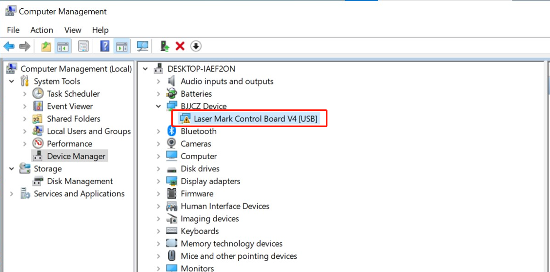
Task: Expand Services and Applications node
Action: 12,194
